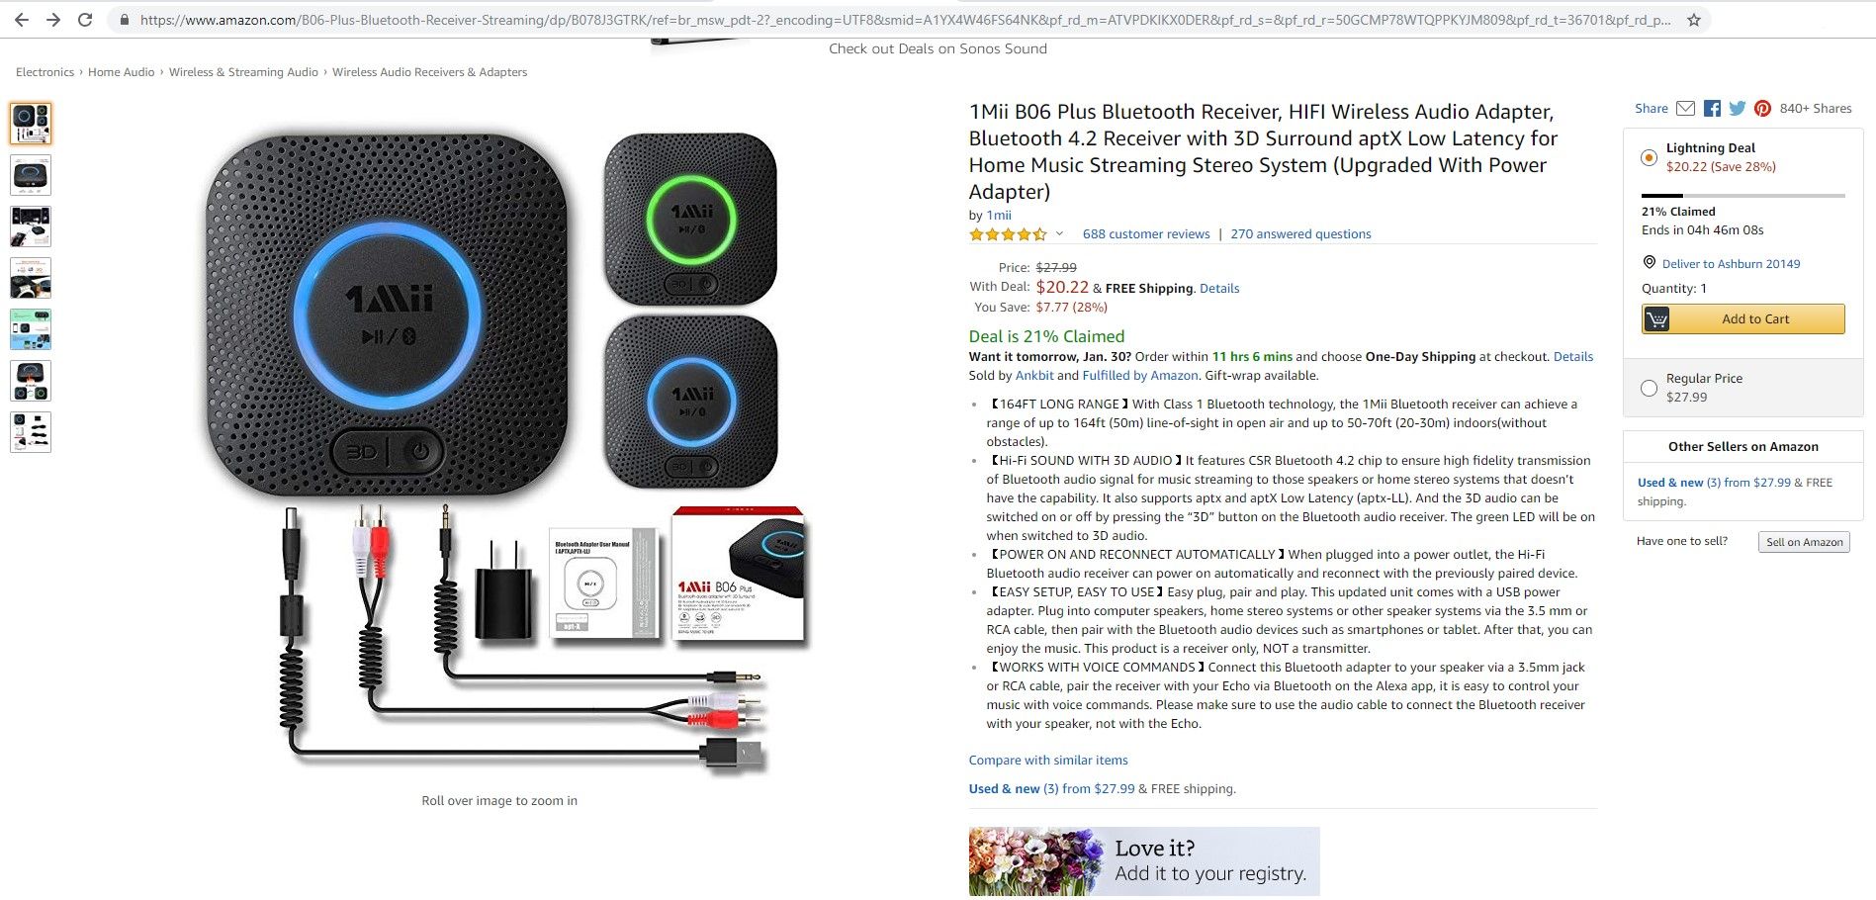
Task: Select the second product thumbnail image
Action: tap(31, 175)
